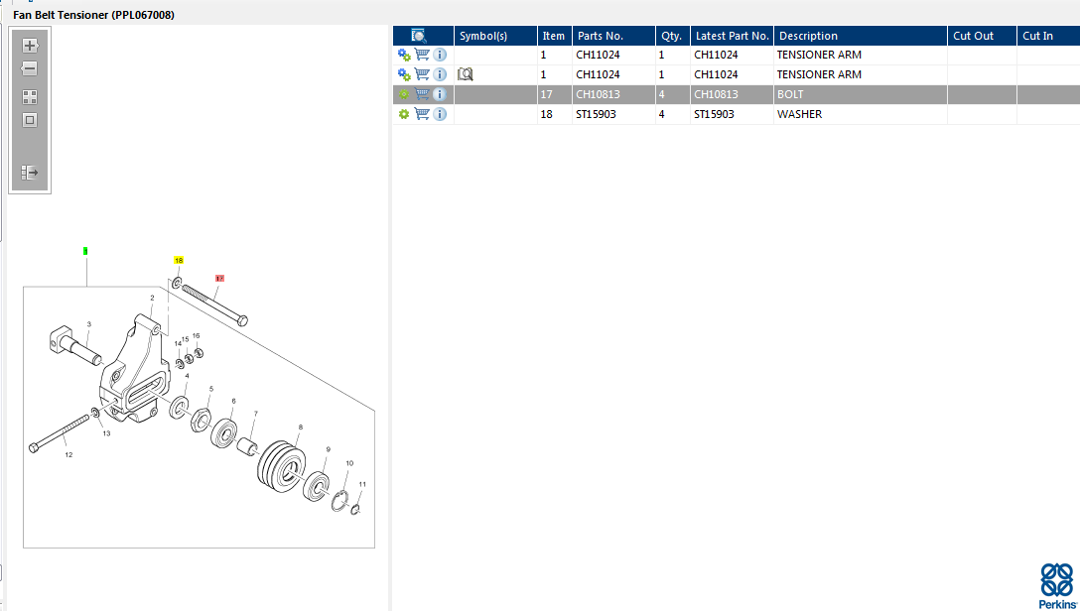Click callout number 2 above the tensioner bracket
The height and width of the screenshot is (611, 1080).
point(152,298)
